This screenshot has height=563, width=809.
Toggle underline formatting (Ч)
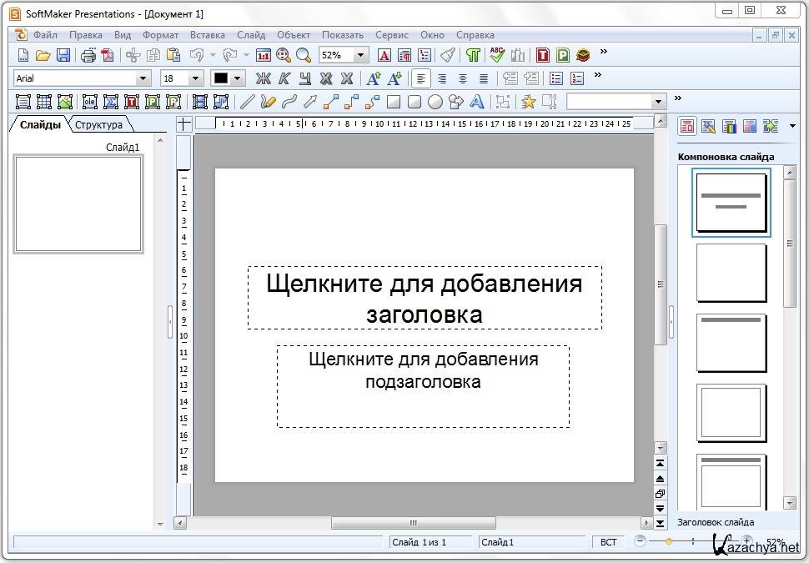pyautogui.click(x=304, y=78)
